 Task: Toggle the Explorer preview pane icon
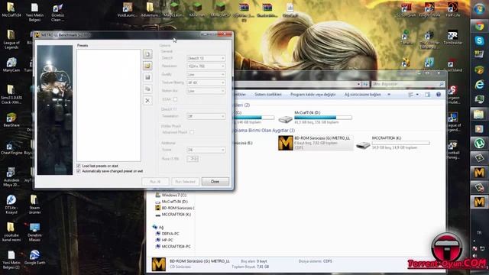(x=427, y=95)
